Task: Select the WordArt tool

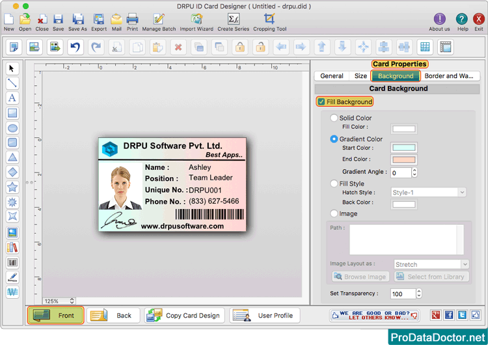Action: point(12,292)
